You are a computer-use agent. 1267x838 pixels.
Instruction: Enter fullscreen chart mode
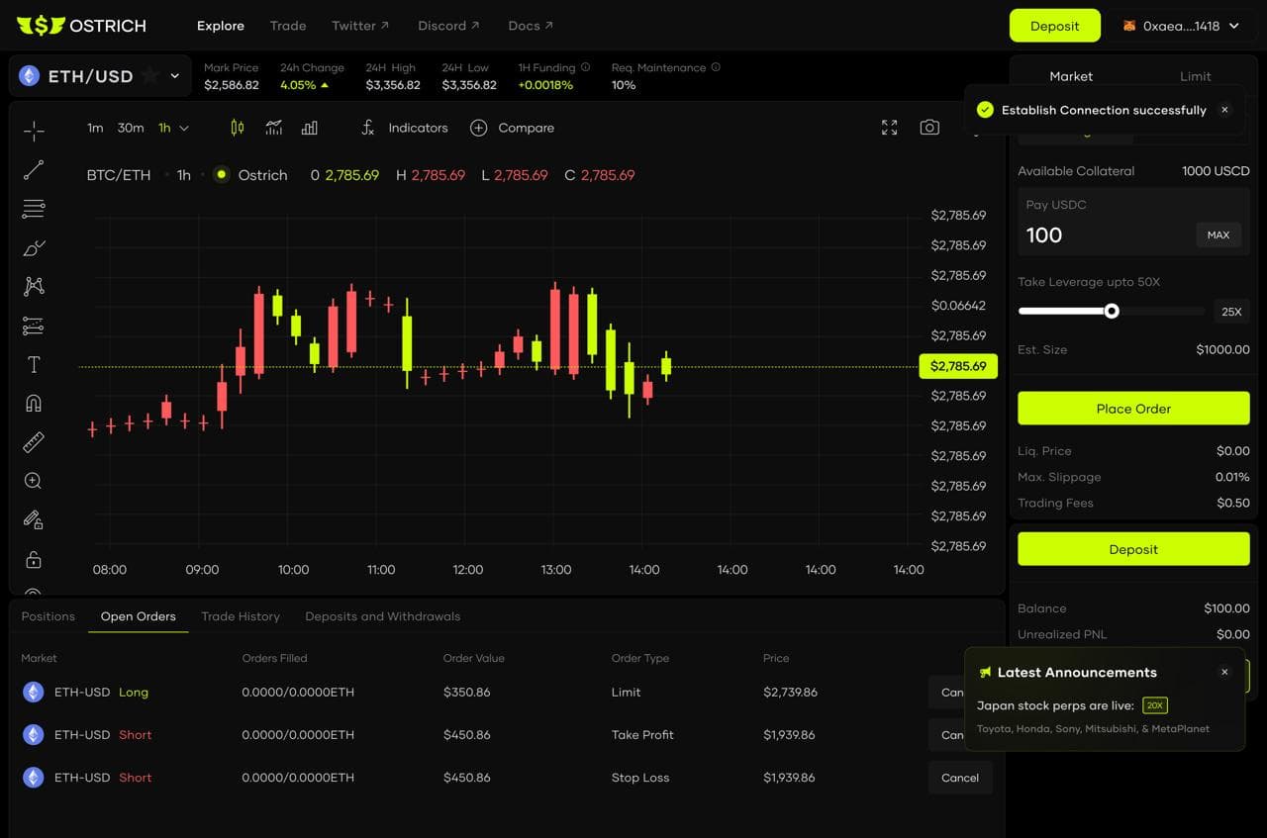click(x=889, y=128)
